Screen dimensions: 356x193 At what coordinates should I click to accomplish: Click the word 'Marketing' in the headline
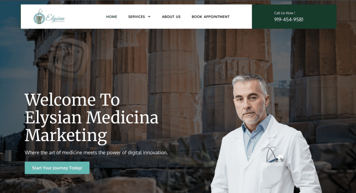pos(66,136)
